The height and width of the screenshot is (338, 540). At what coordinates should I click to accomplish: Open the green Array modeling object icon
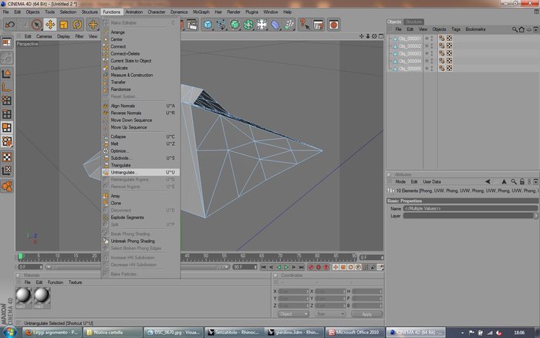[248, 25]
